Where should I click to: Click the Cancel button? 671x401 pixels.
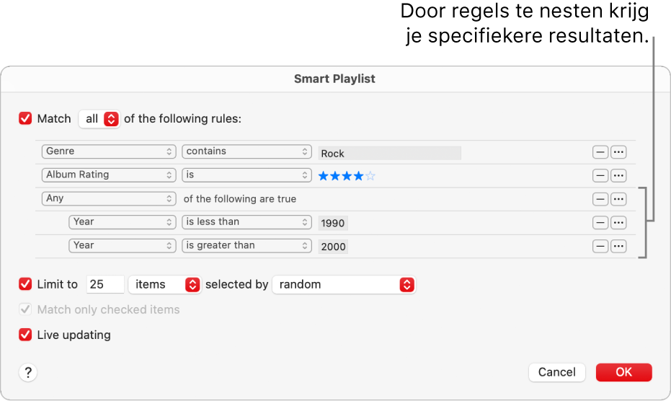click(x=556, y=372)
